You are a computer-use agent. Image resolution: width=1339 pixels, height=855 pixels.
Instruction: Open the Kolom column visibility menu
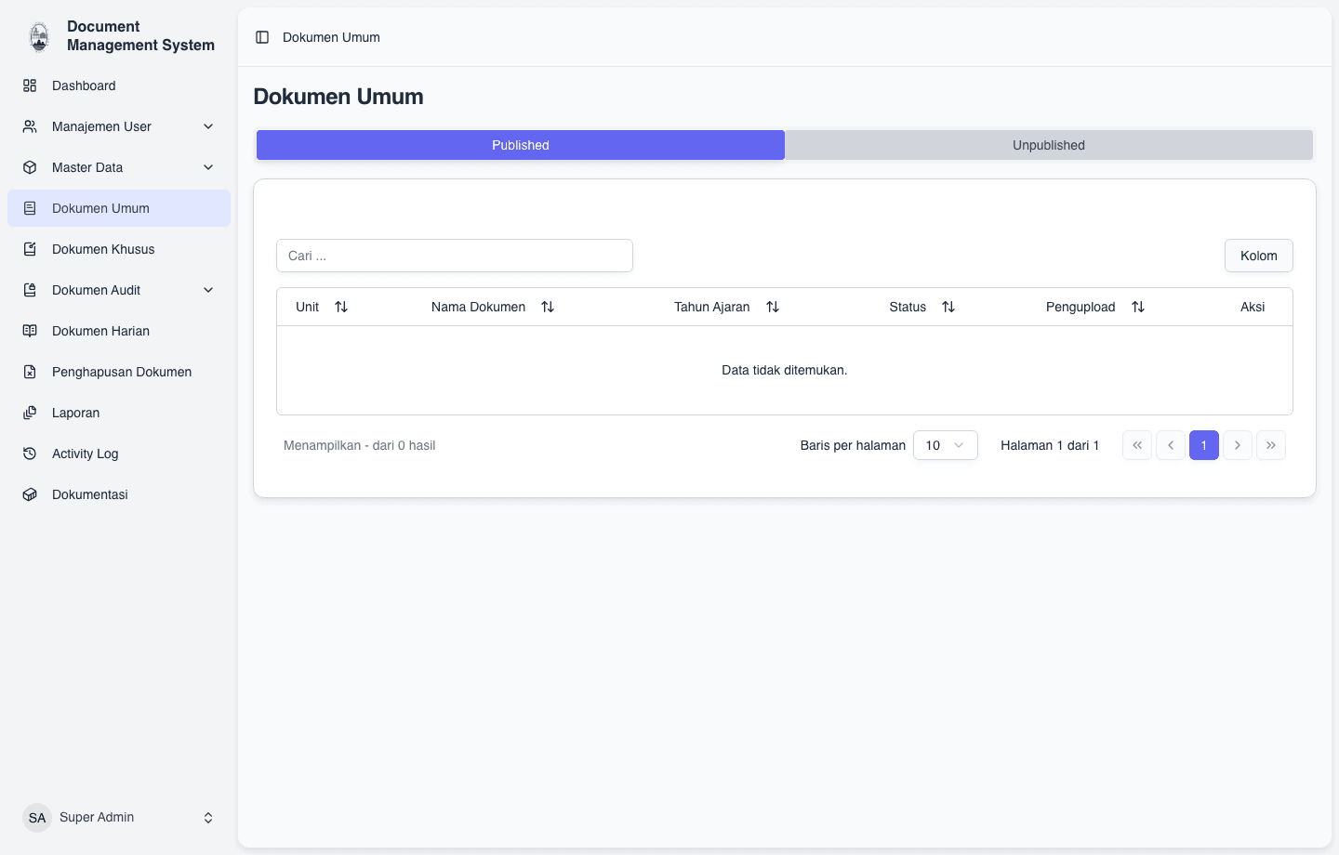pyautogui.click(x=1259, y=256)
